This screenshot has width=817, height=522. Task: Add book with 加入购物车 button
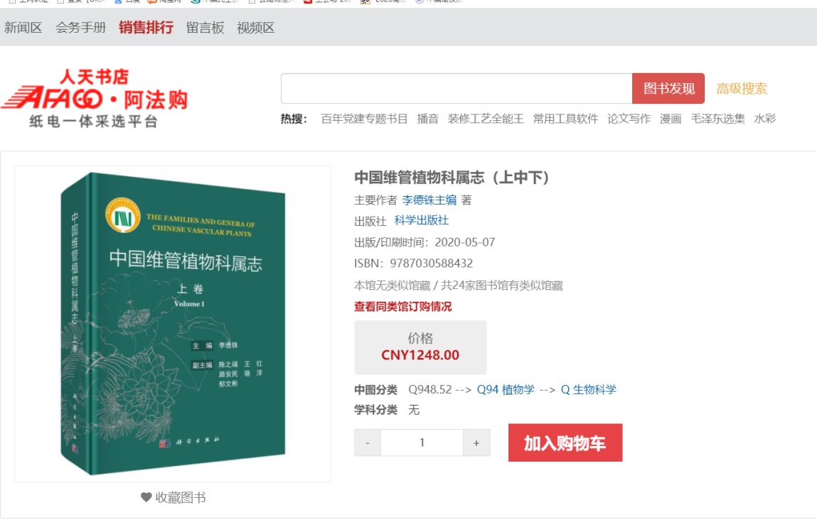pos(565,443)
